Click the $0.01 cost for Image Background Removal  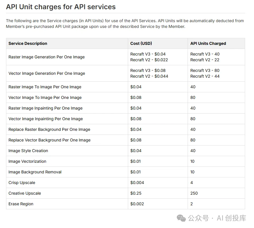click(136, 172)
